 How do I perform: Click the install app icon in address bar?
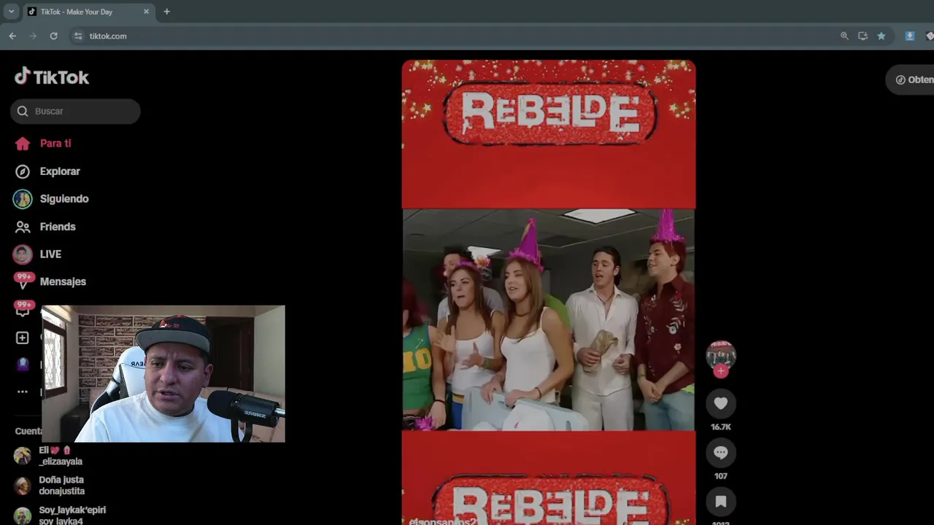point(862,36)
